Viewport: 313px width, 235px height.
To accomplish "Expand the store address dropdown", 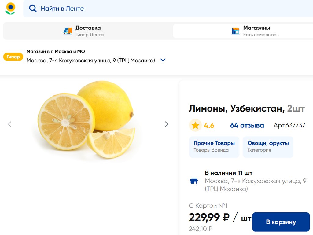I will (163, 60).
